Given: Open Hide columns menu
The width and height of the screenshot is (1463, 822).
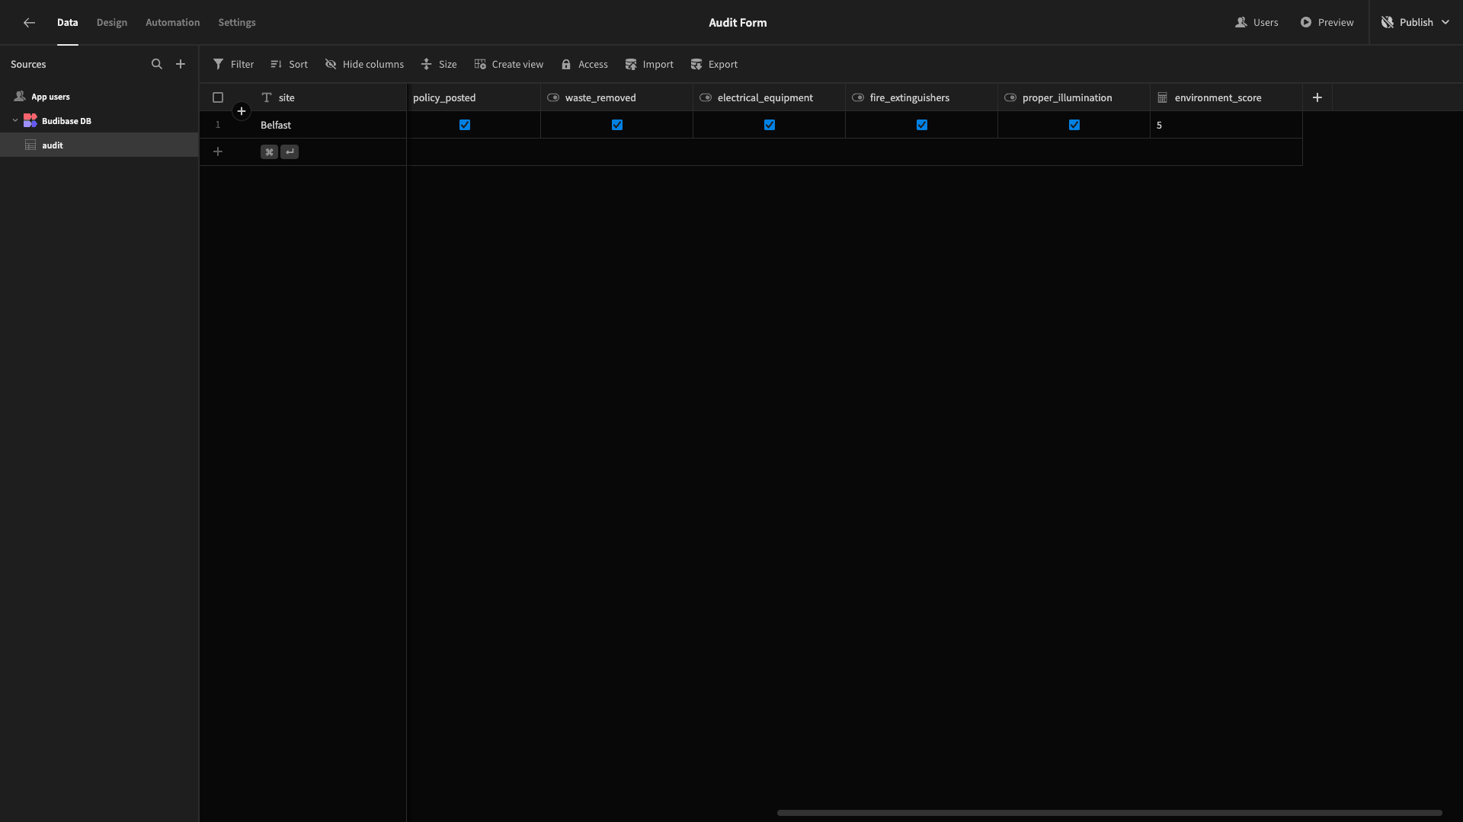Looking at the screenshot, I should point(364,65).
